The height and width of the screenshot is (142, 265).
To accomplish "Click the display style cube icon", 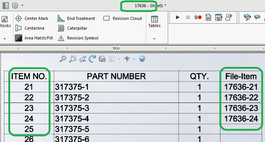I will tap(112, 59).
